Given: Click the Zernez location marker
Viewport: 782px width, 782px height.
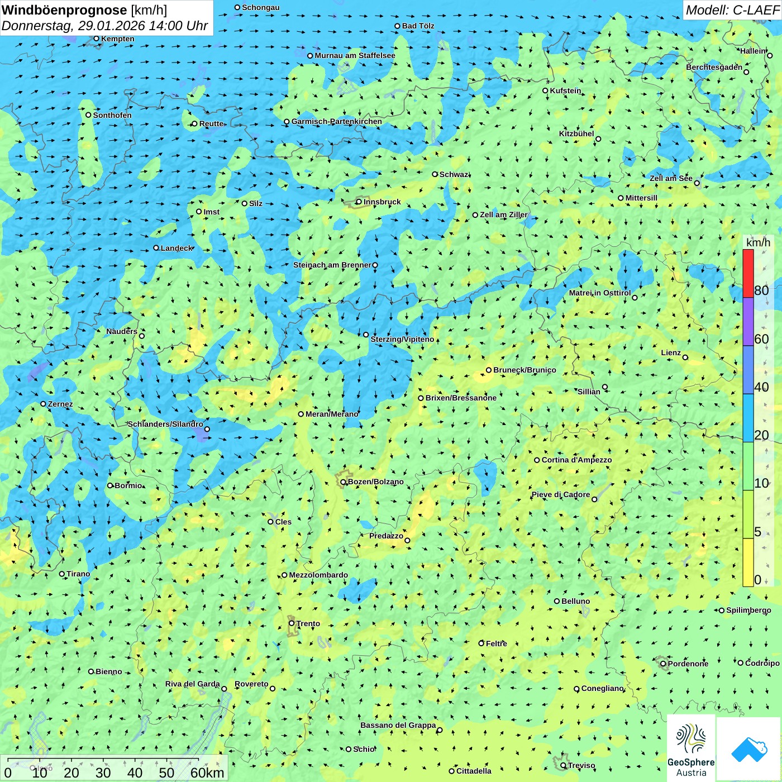Looking at the screenshot, I should point(43,404).
